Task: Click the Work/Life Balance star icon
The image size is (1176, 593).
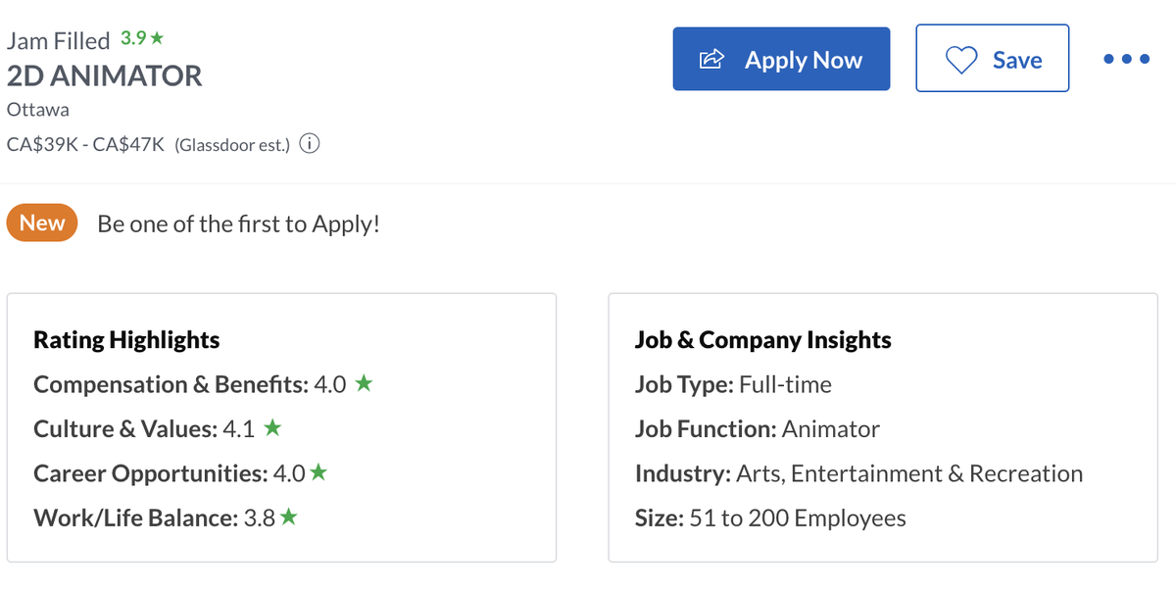Action: (288, 518)
